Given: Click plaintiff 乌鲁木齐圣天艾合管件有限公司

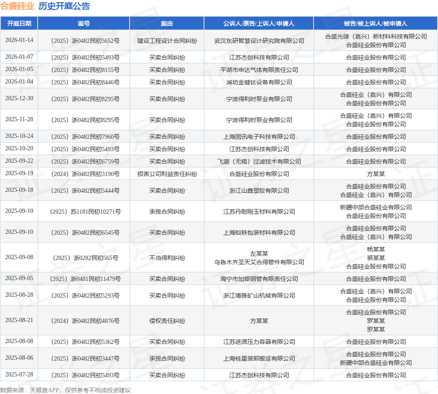Looking at the screenshot, I should 259,262.
